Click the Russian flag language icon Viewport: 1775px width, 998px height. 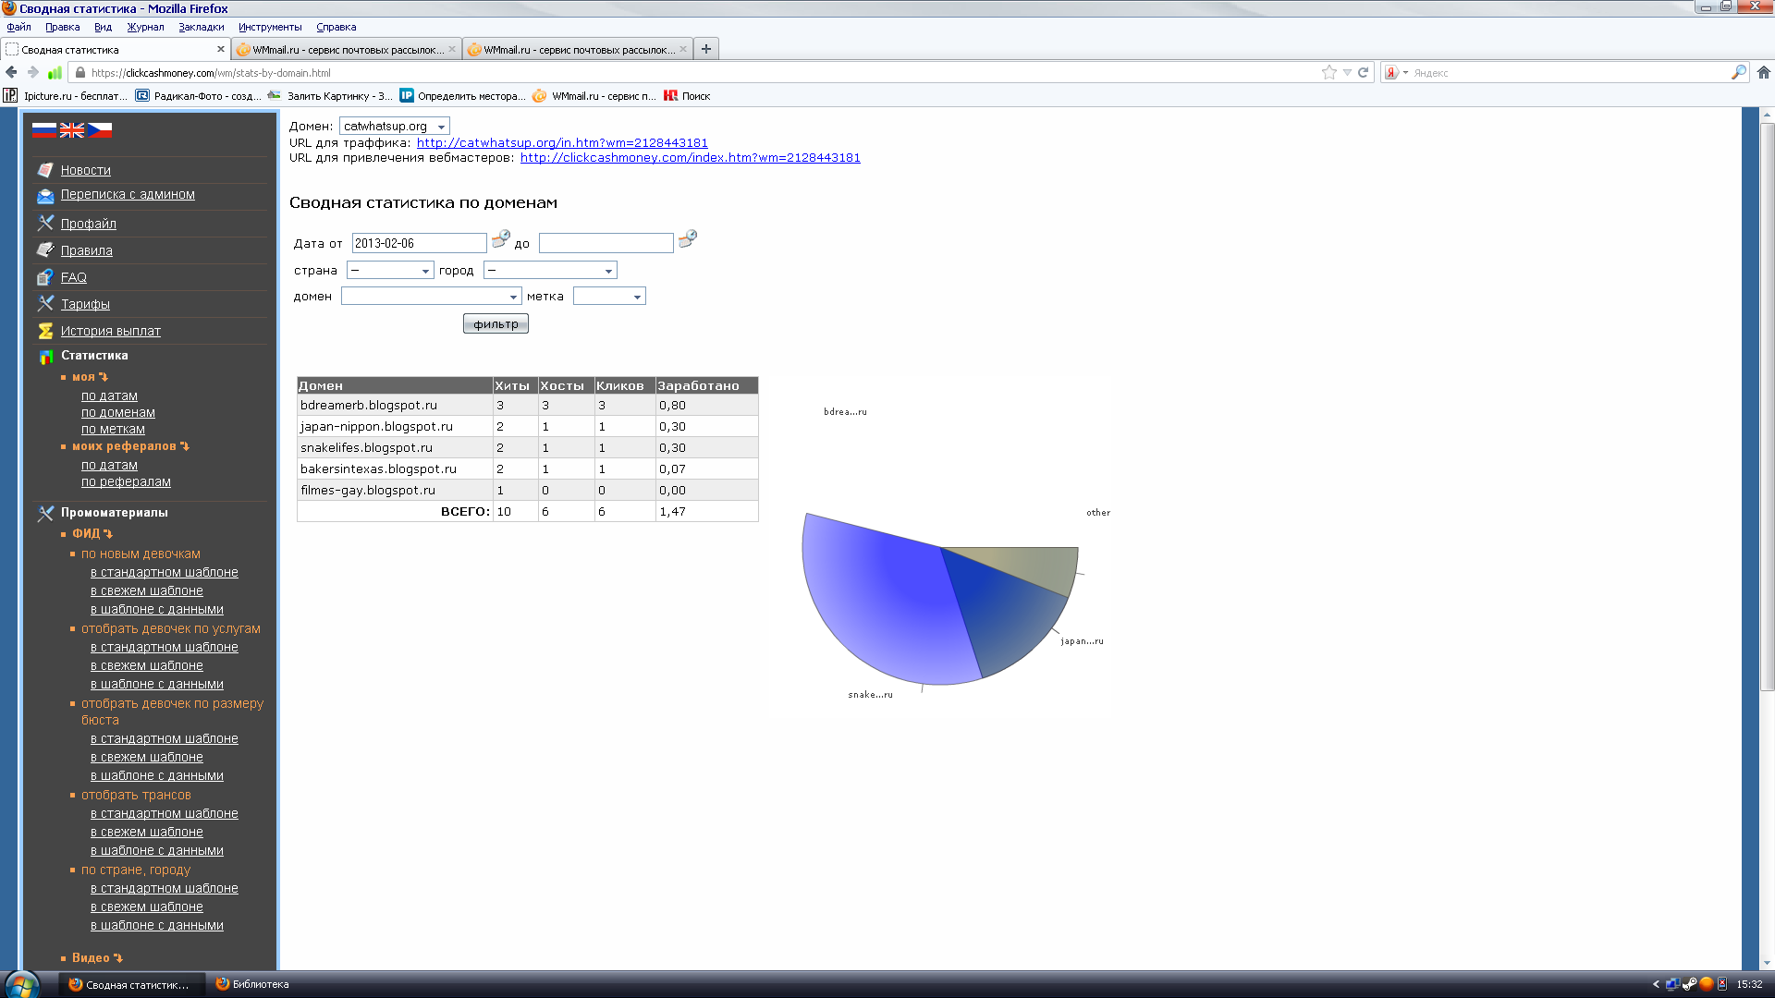[x=44, y=130]
